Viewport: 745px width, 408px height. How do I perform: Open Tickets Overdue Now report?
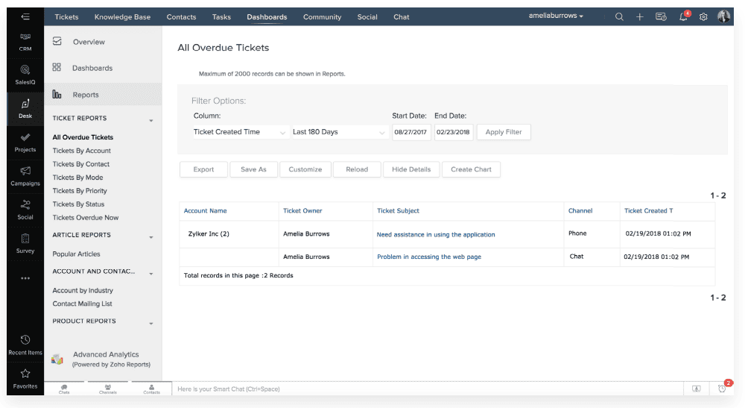pyautogui.click(x=86, y=217)
